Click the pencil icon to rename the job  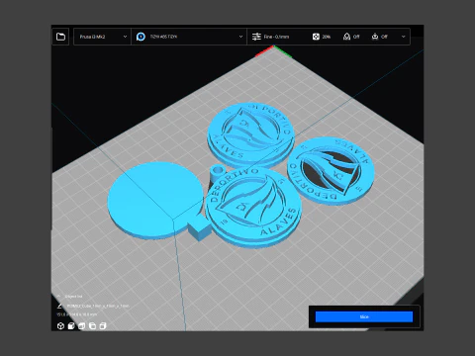59,306
